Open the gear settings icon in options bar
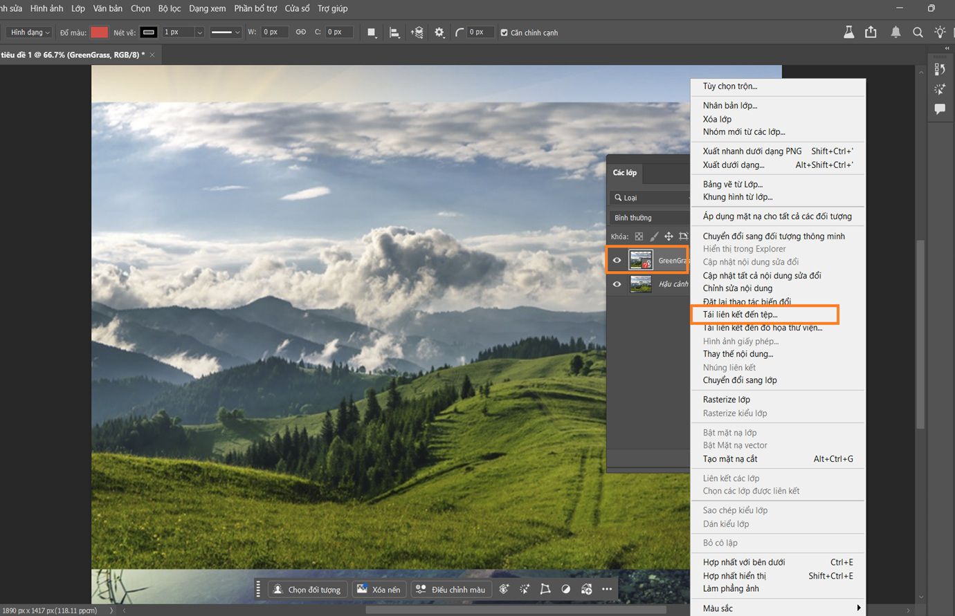The height and width of the screenshot is (616, 955). click(439, 32)
